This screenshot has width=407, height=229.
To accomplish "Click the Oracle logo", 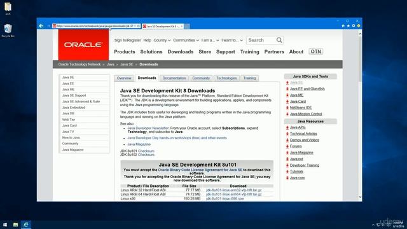I will tap(83, 45).
